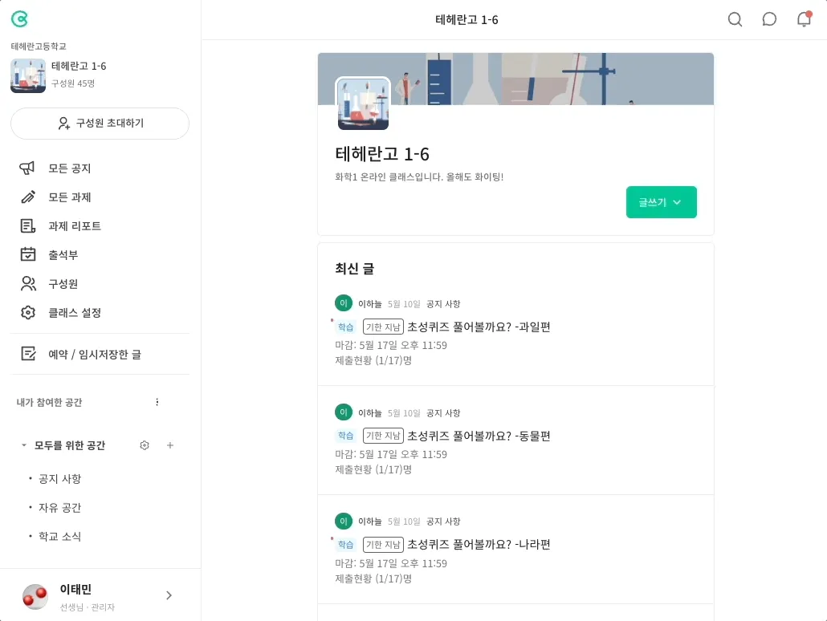The width and height of the screenshot is (827, 621).
Task: Open notifications bell icon
Action: coord(804,19)
